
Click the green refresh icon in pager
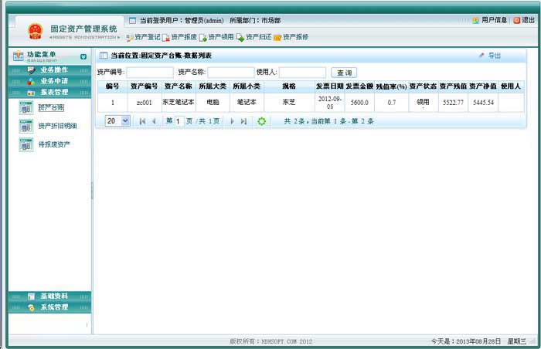[x=262, y=121]
